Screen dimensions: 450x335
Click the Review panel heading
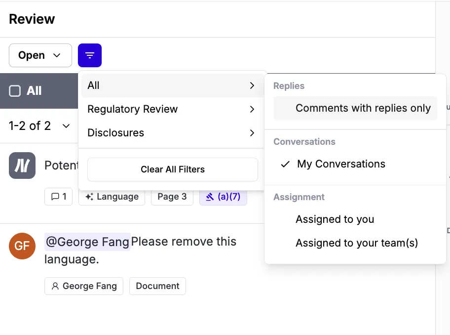(32, 19)
